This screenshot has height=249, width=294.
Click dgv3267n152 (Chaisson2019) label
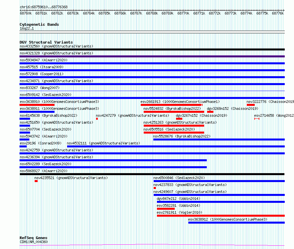coord(202,115)
